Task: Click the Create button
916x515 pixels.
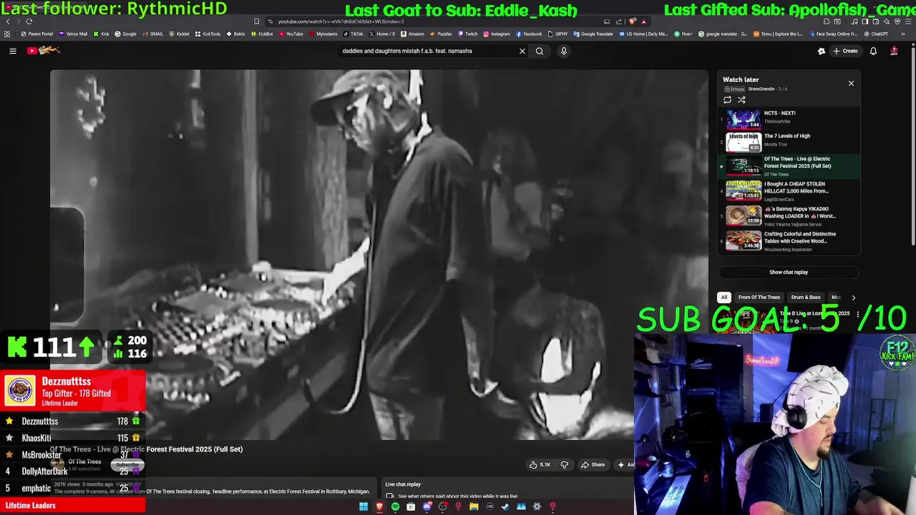Action: pos(845,51)
